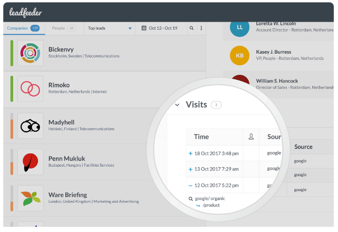This screenshot has height=232, width=338.
Task: Click the Rotterdam, Netherlands | Internet text
Action: tap(77, 92)
